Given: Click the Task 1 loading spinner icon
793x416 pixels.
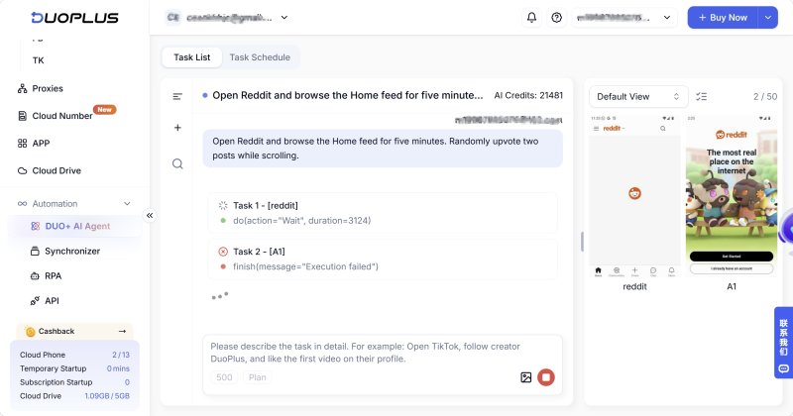Looking at the screenshot, I should pos(223,205).
